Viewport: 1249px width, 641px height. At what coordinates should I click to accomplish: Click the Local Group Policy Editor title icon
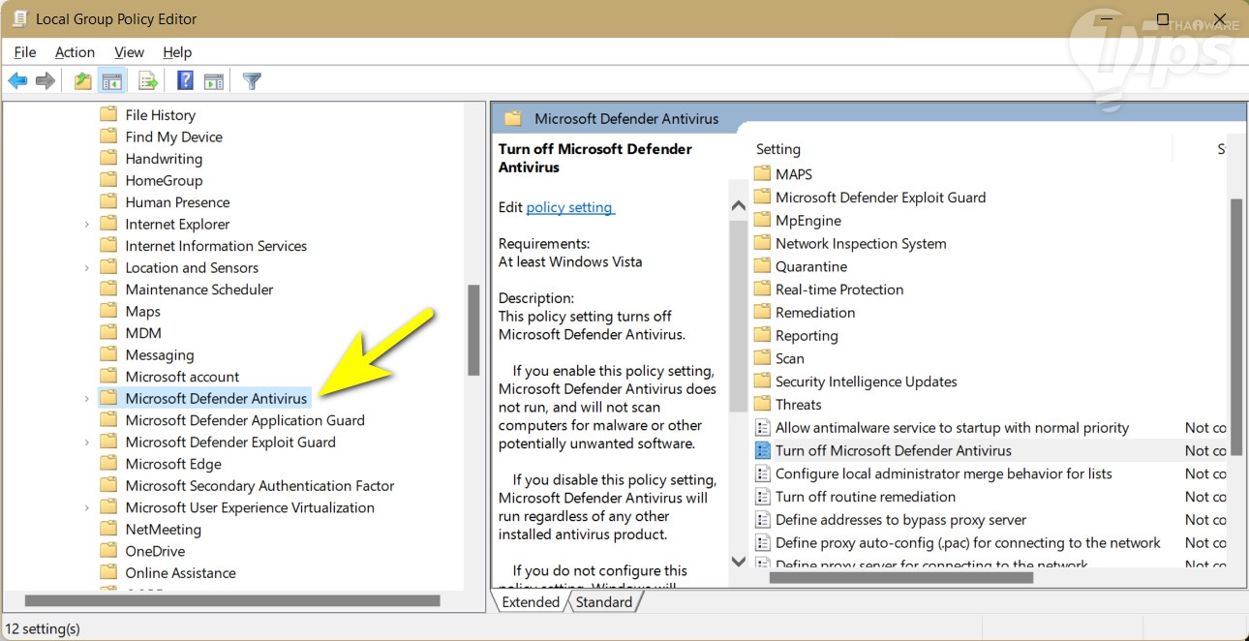[x=19, y=18]
